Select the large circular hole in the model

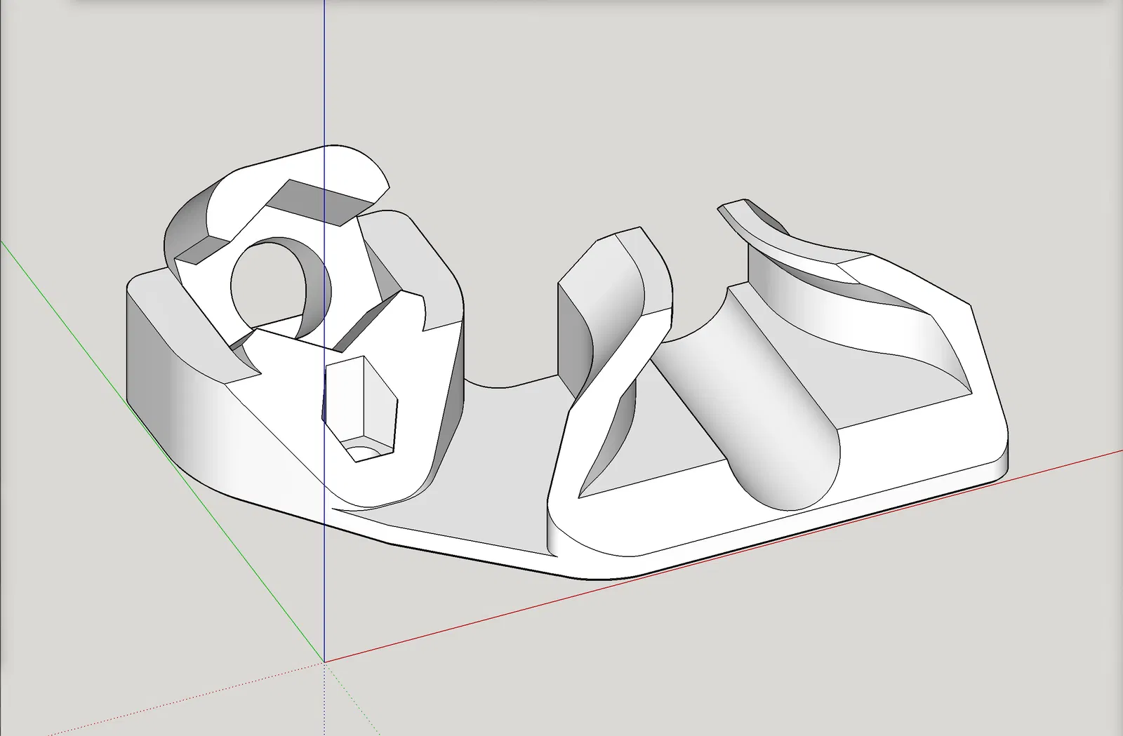280,288
